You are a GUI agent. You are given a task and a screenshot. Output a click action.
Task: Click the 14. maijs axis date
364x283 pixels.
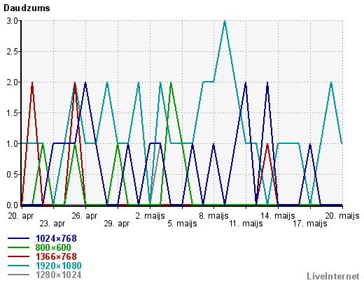(x=278, y=216)
